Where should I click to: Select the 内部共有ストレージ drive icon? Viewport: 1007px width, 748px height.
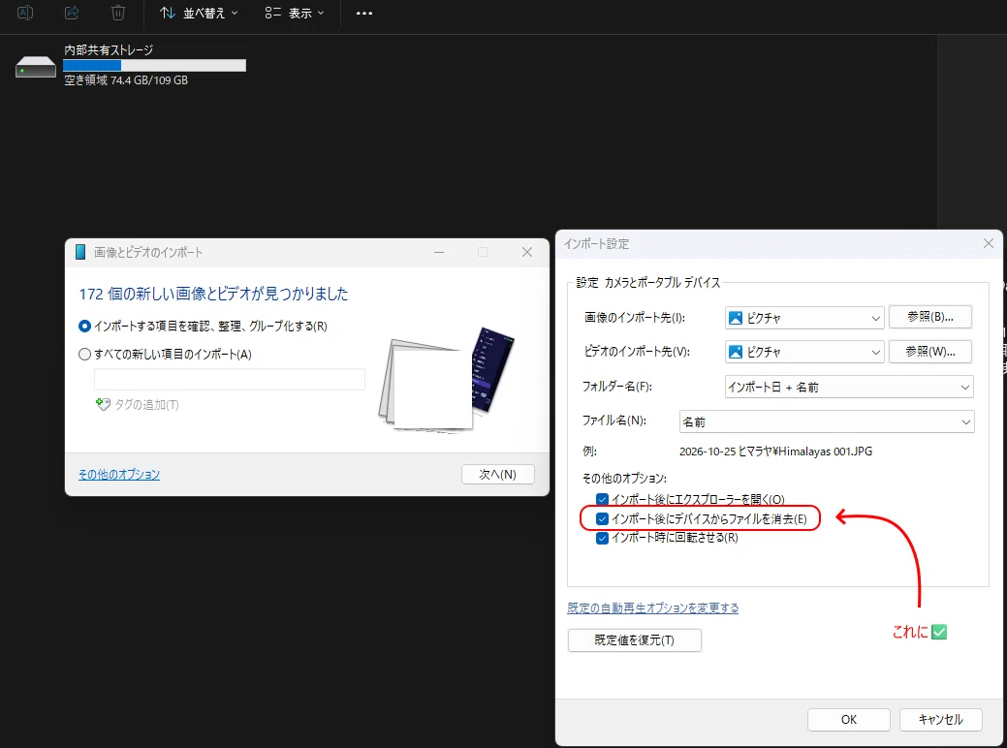36,66
